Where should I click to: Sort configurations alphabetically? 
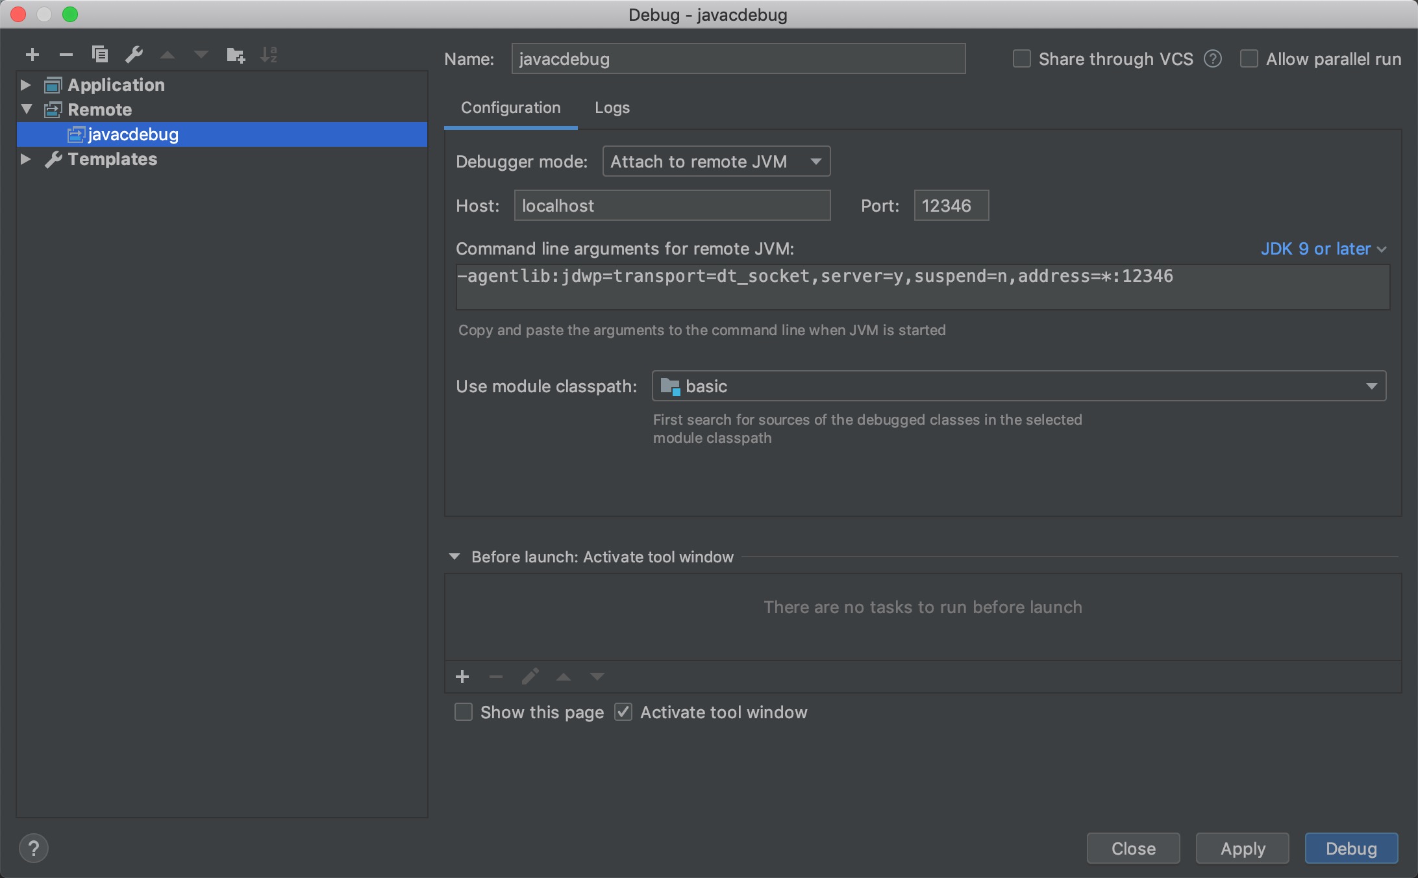pos(269,55)
